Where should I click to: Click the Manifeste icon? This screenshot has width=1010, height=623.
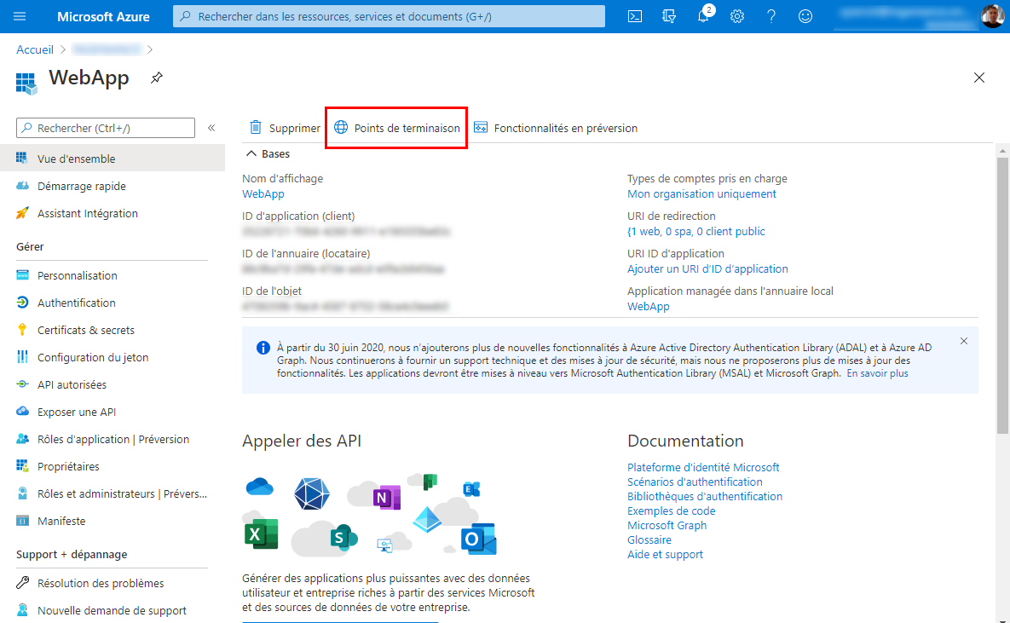(x=22, y=521)
